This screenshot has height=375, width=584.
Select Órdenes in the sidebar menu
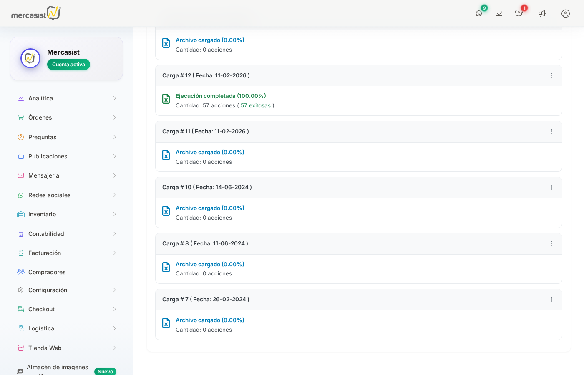click(40, 117)
